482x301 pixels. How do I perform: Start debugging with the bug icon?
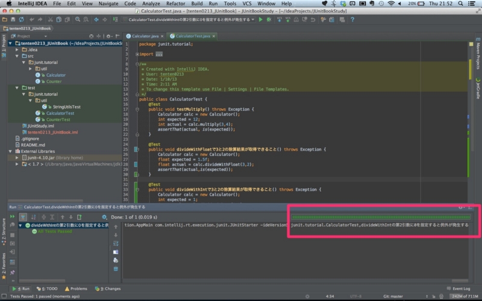coord(269,20)
